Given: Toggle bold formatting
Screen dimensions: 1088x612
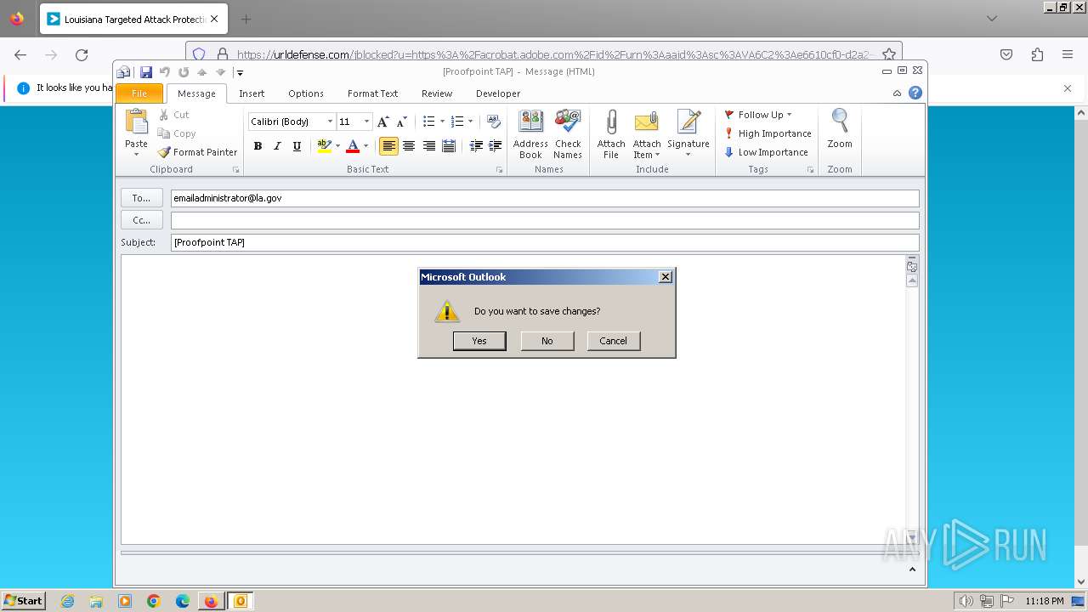Looking at the screenshot, I should (x=258, y=146).
